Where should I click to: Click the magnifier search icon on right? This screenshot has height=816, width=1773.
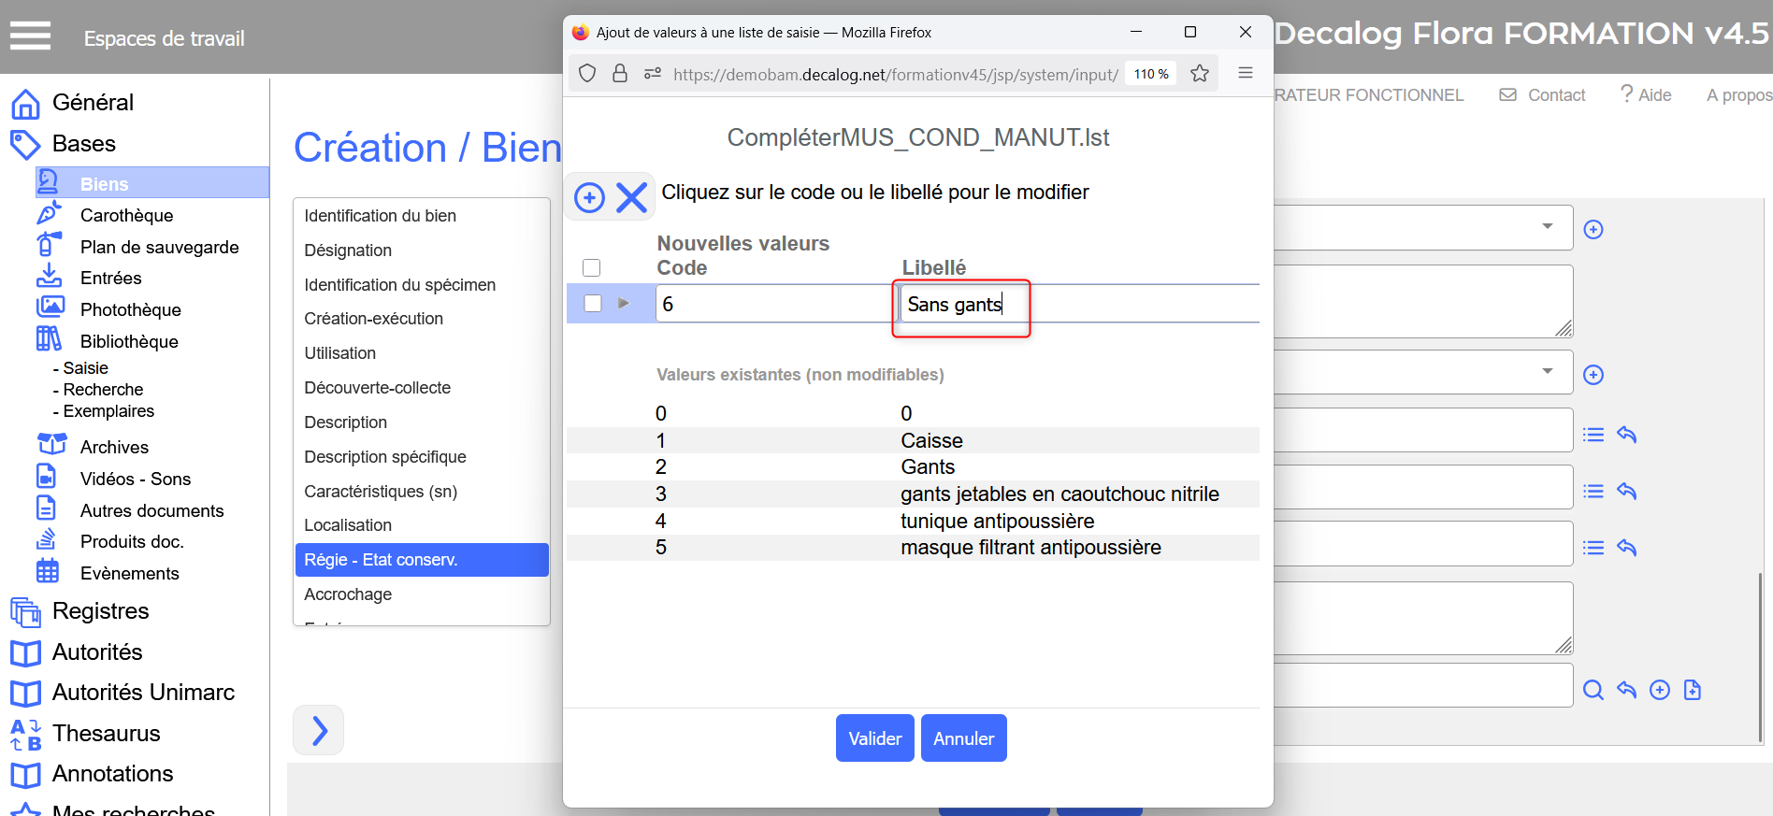(1593, 690)
